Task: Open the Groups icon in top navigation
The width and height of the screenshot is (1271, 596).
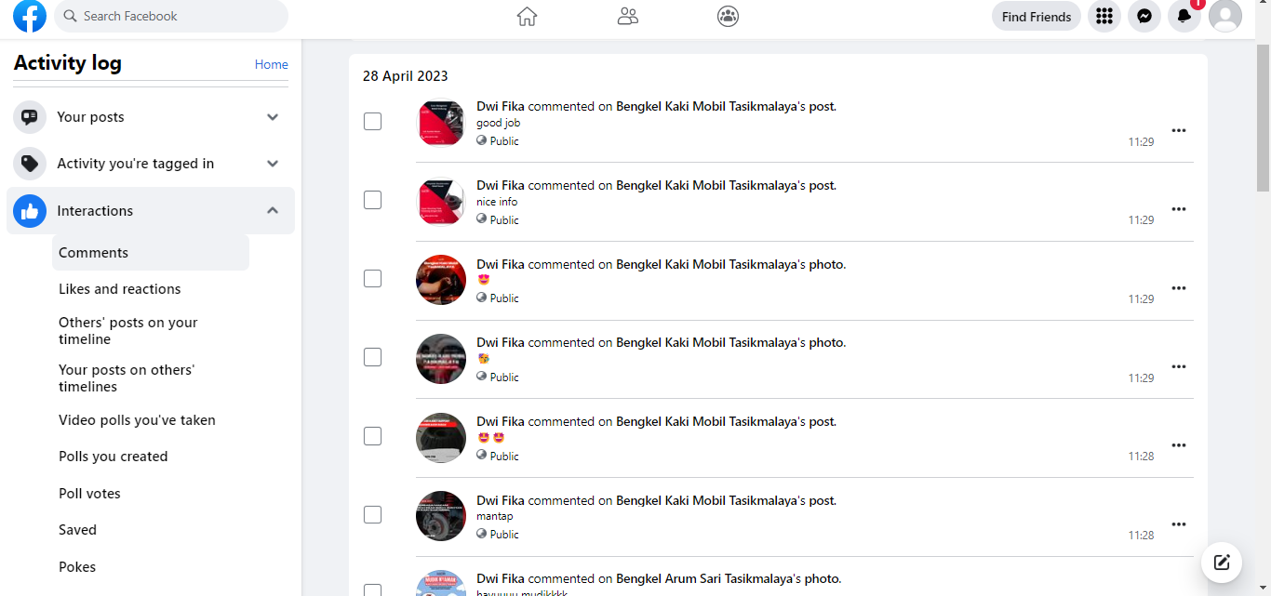Action: [x=729, y=16]
